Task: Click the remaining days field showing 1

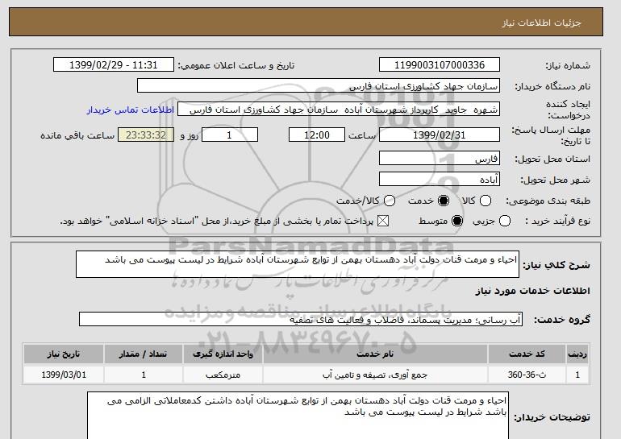Action: point(230,135)
